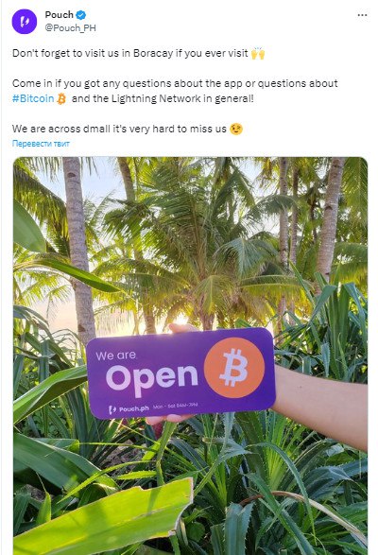Open the #Bitcoin hashtag link
The height and width of the screenshot is (555, 378).
pyautogui.click(x=33, y=98)
